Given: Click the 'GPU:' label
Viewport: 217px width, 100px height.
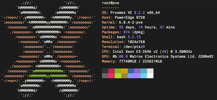Looking at the screenshot, I should coord(106,56).
